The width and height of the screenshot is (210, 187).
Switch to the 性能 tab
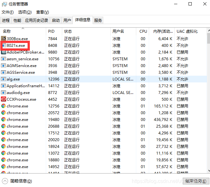17,20
